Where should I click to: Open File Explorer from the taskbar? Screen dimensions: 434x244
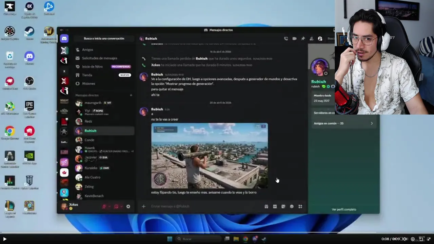tap(236, 239)
